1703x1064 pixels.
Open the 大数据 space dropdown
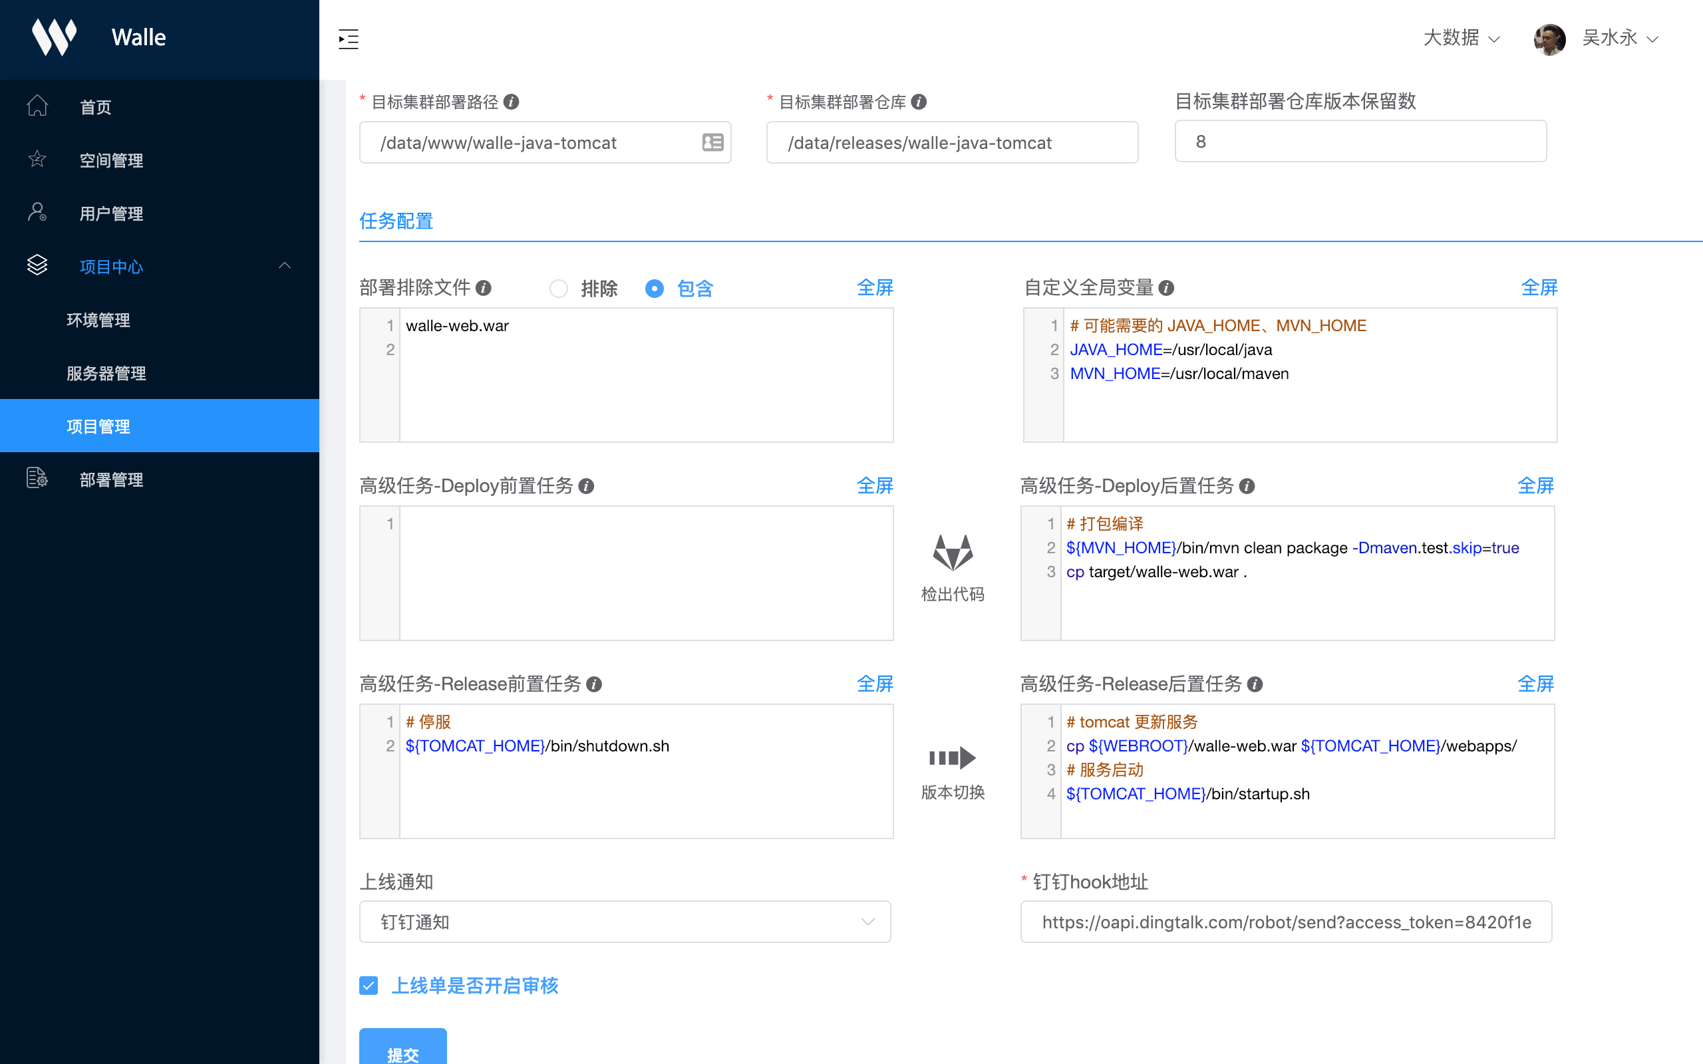click(1461, 38)
